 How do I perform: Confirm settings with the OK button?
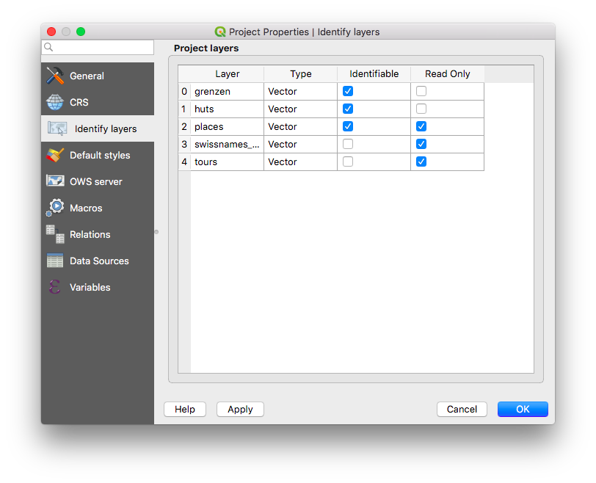523,409
